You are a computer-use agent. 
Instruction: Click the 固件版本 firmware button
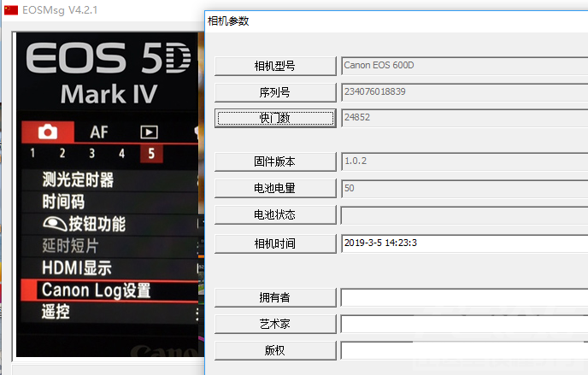(275, 161)
